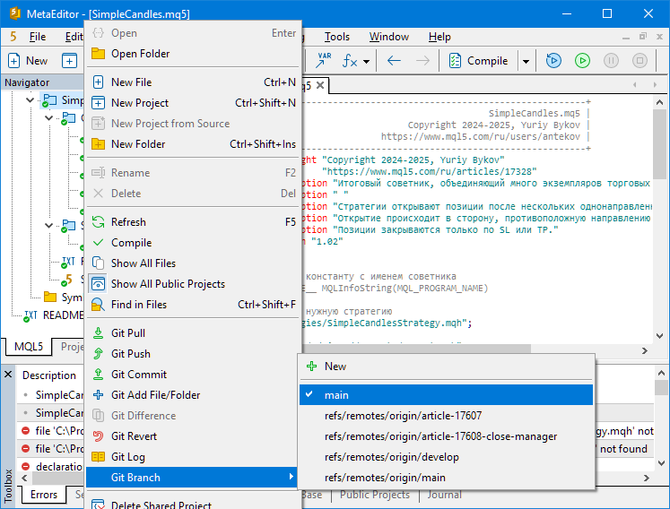Image resolution: width=670 pixels, height=509 pixels.
Task: Click the Description column header
Action: click(x=48, y=375)
